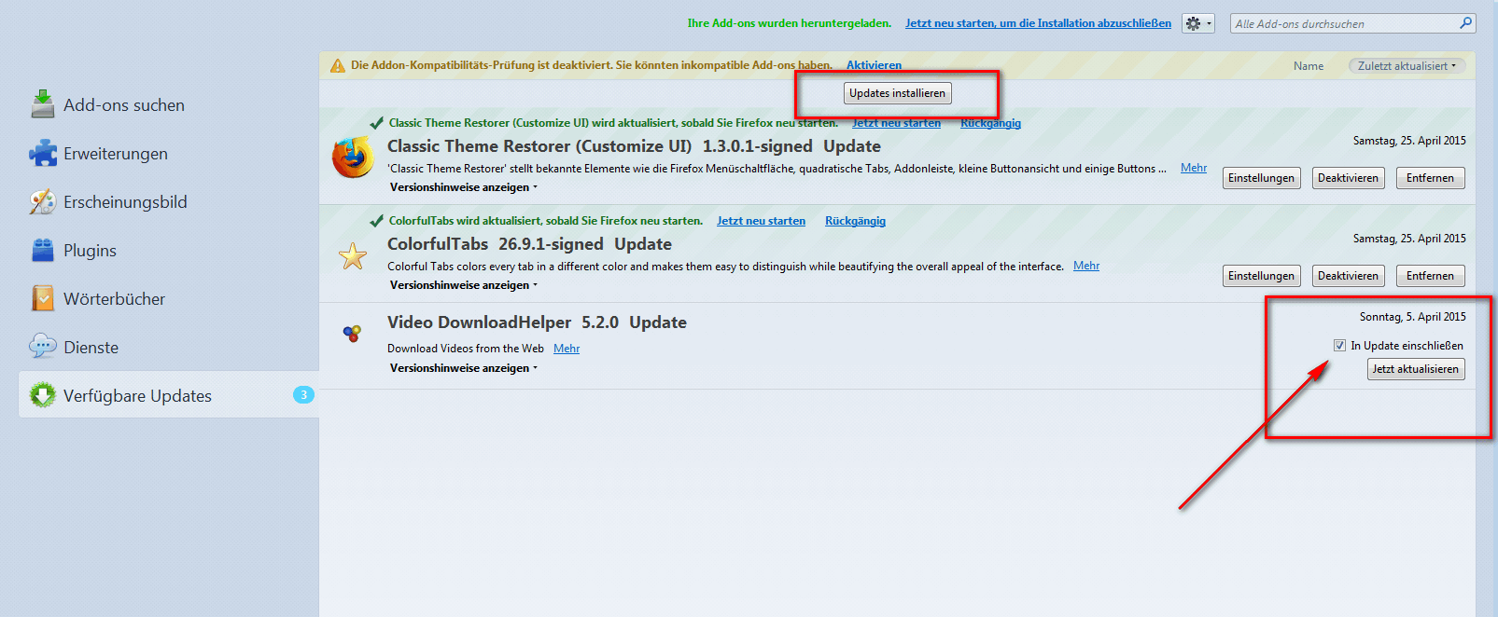
Task: Click the Video DownloadHelper colored balls icon
Action: click(352, 333)
